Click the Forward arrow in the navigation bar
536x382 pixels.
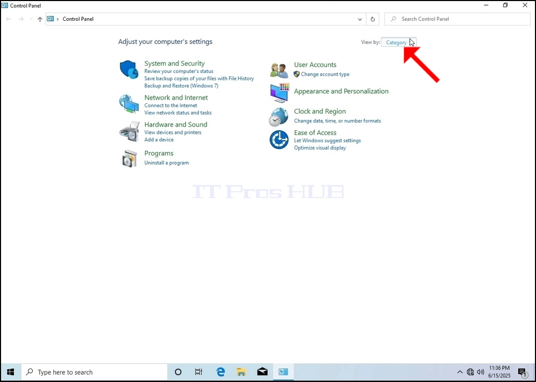[x=21, y=19]
